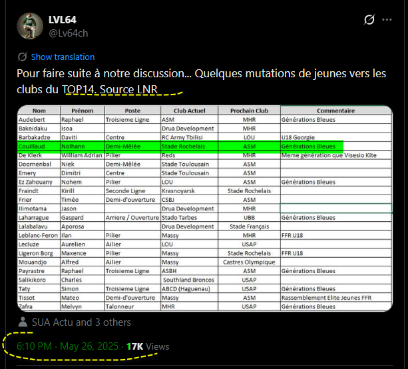408x369 pixels.
Task: Click the Krasnoyarsk club cell
Action: click(190, 191)
